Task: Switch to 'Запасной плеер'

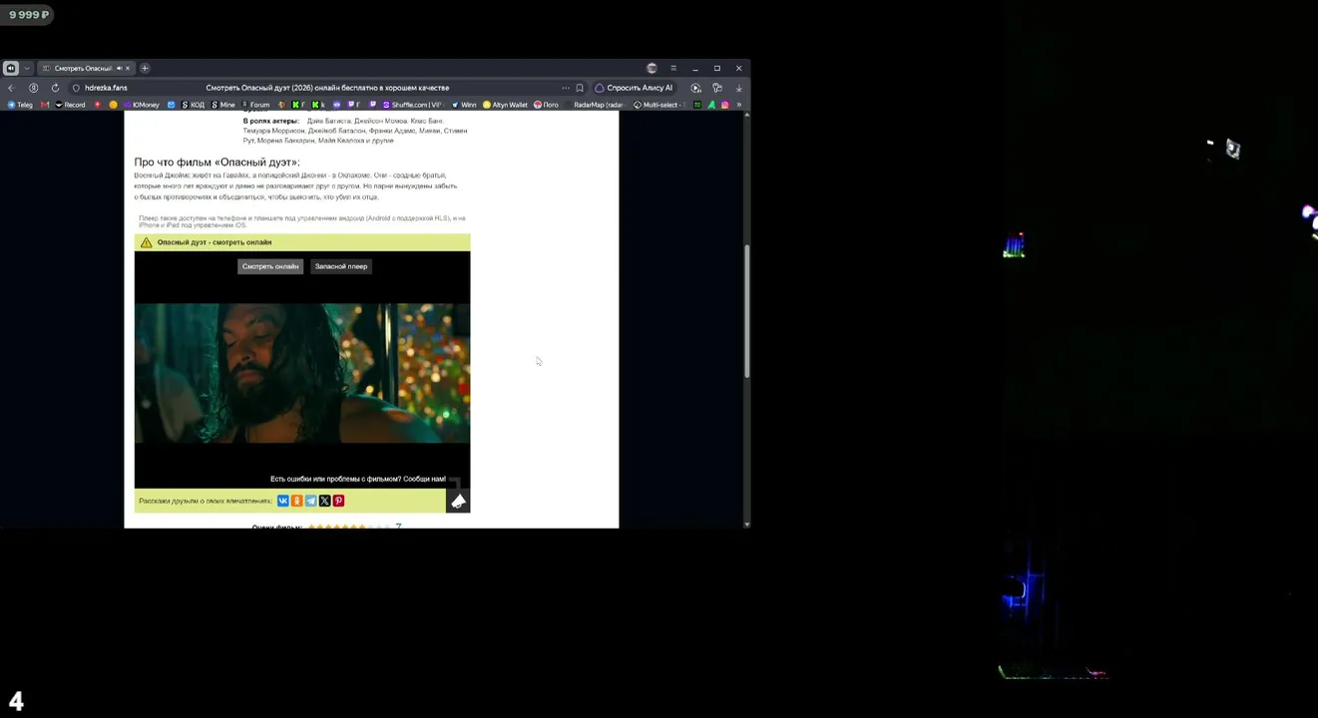Action: 341,266
